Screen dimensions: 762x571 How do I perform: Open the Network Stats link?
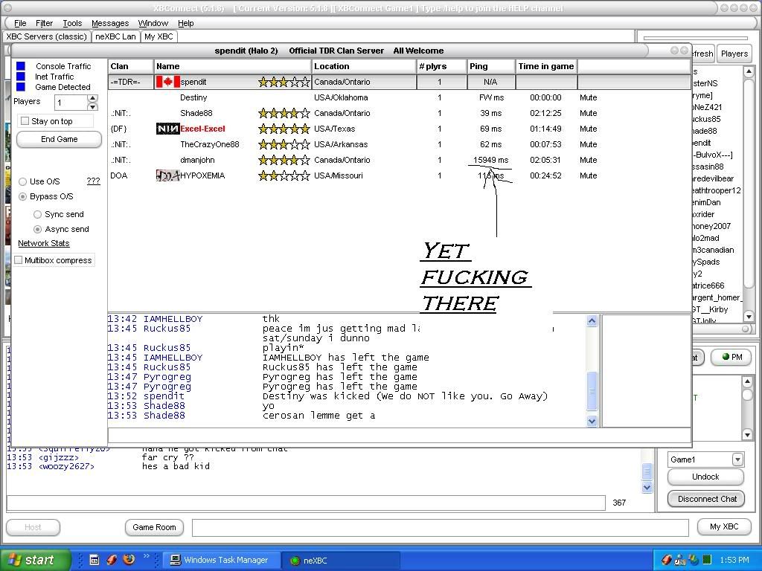(43, 243)
